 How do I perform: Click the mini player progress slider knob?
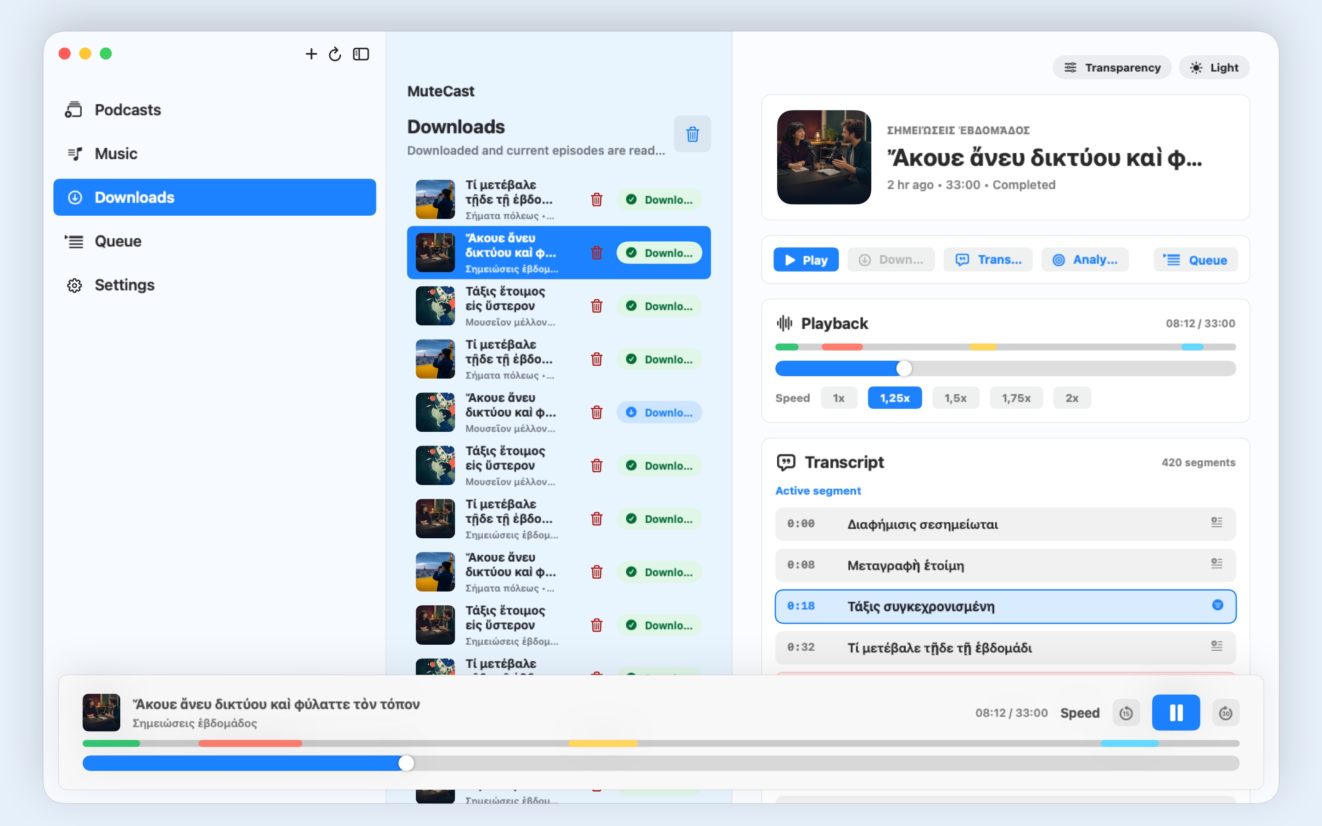(x=406, y=763)
